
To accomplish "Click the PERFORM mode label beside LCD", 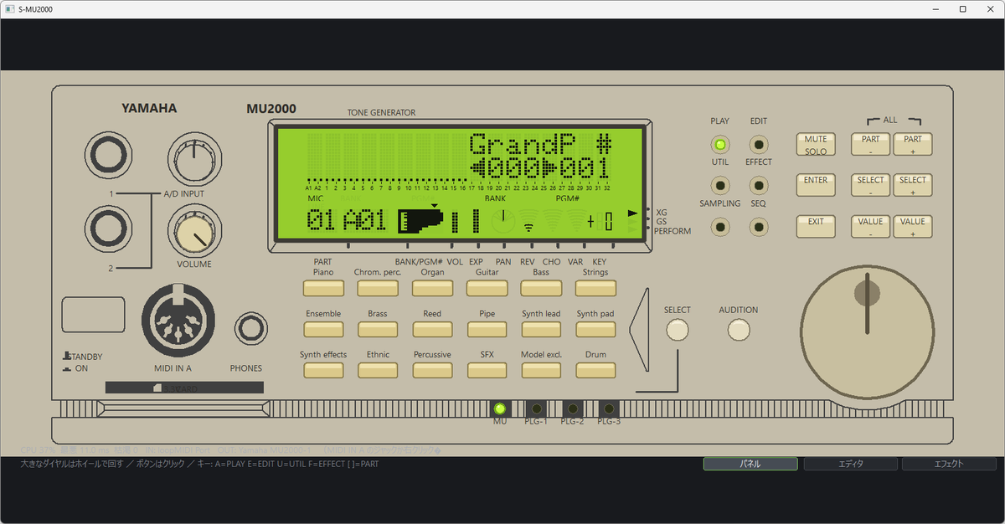I will pyautogui.click(x=673, y=231).
